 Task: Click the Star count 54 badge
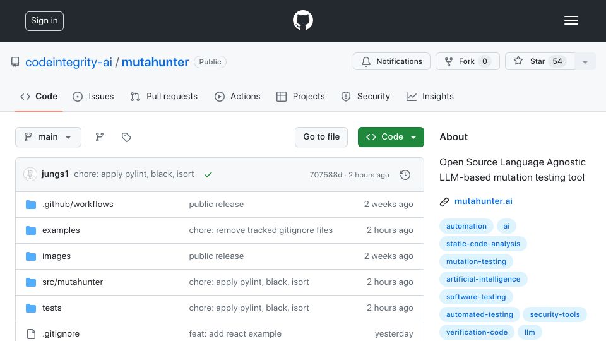pyautogui.click(x=557, y=61)
